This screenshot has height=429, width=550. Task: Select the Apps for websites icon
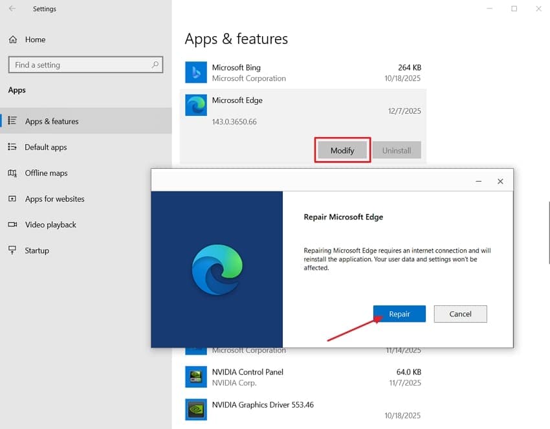[13, 199]
